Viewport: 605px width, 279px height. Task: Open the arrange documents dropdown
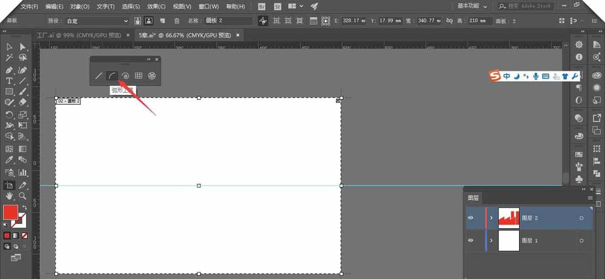click(x=296, y=6)
